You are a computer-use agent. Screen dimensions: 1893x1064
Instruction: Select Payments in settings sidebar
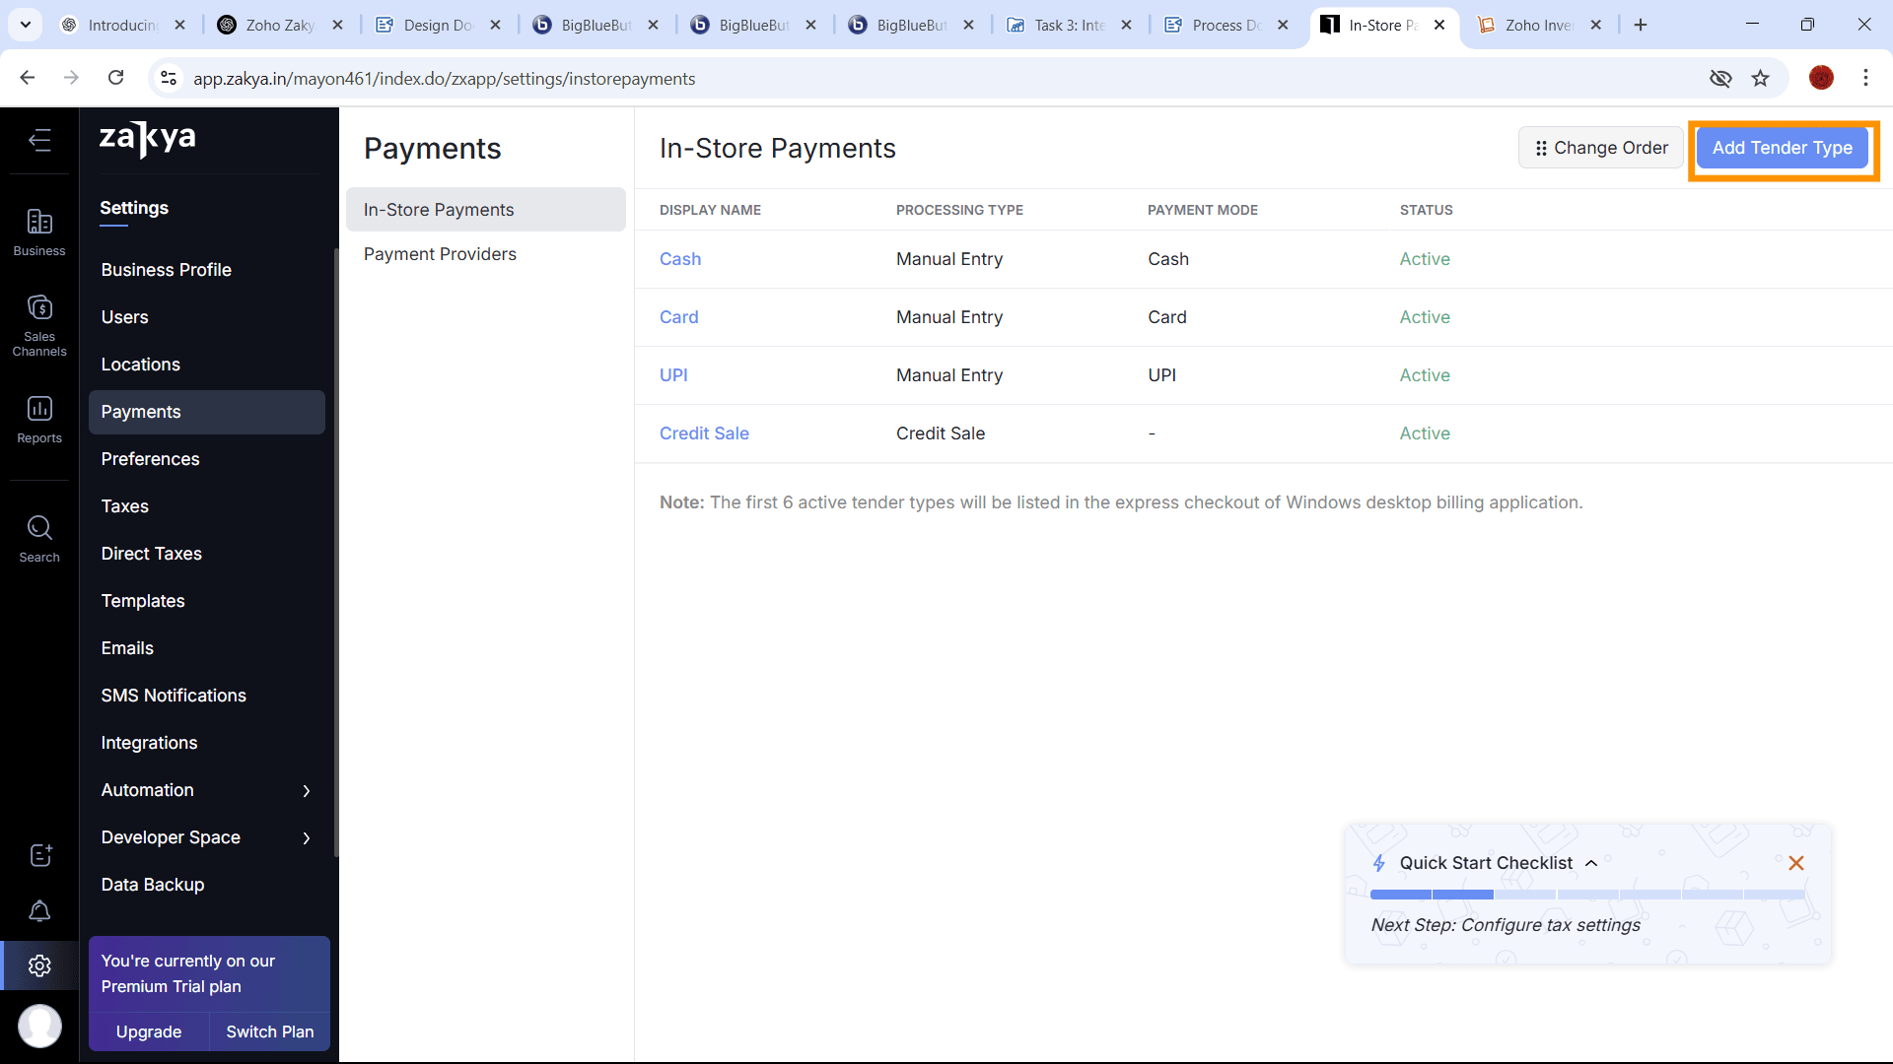coord(207,412)
